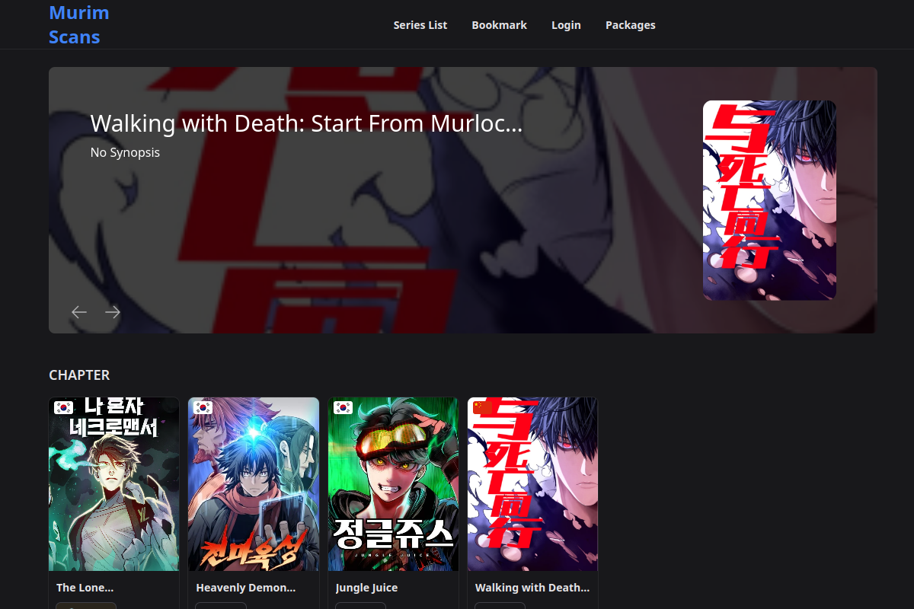914x609 pixels.
Task: Click the Korean flag on Heavenly Demon card
Action: click(203, 407)
